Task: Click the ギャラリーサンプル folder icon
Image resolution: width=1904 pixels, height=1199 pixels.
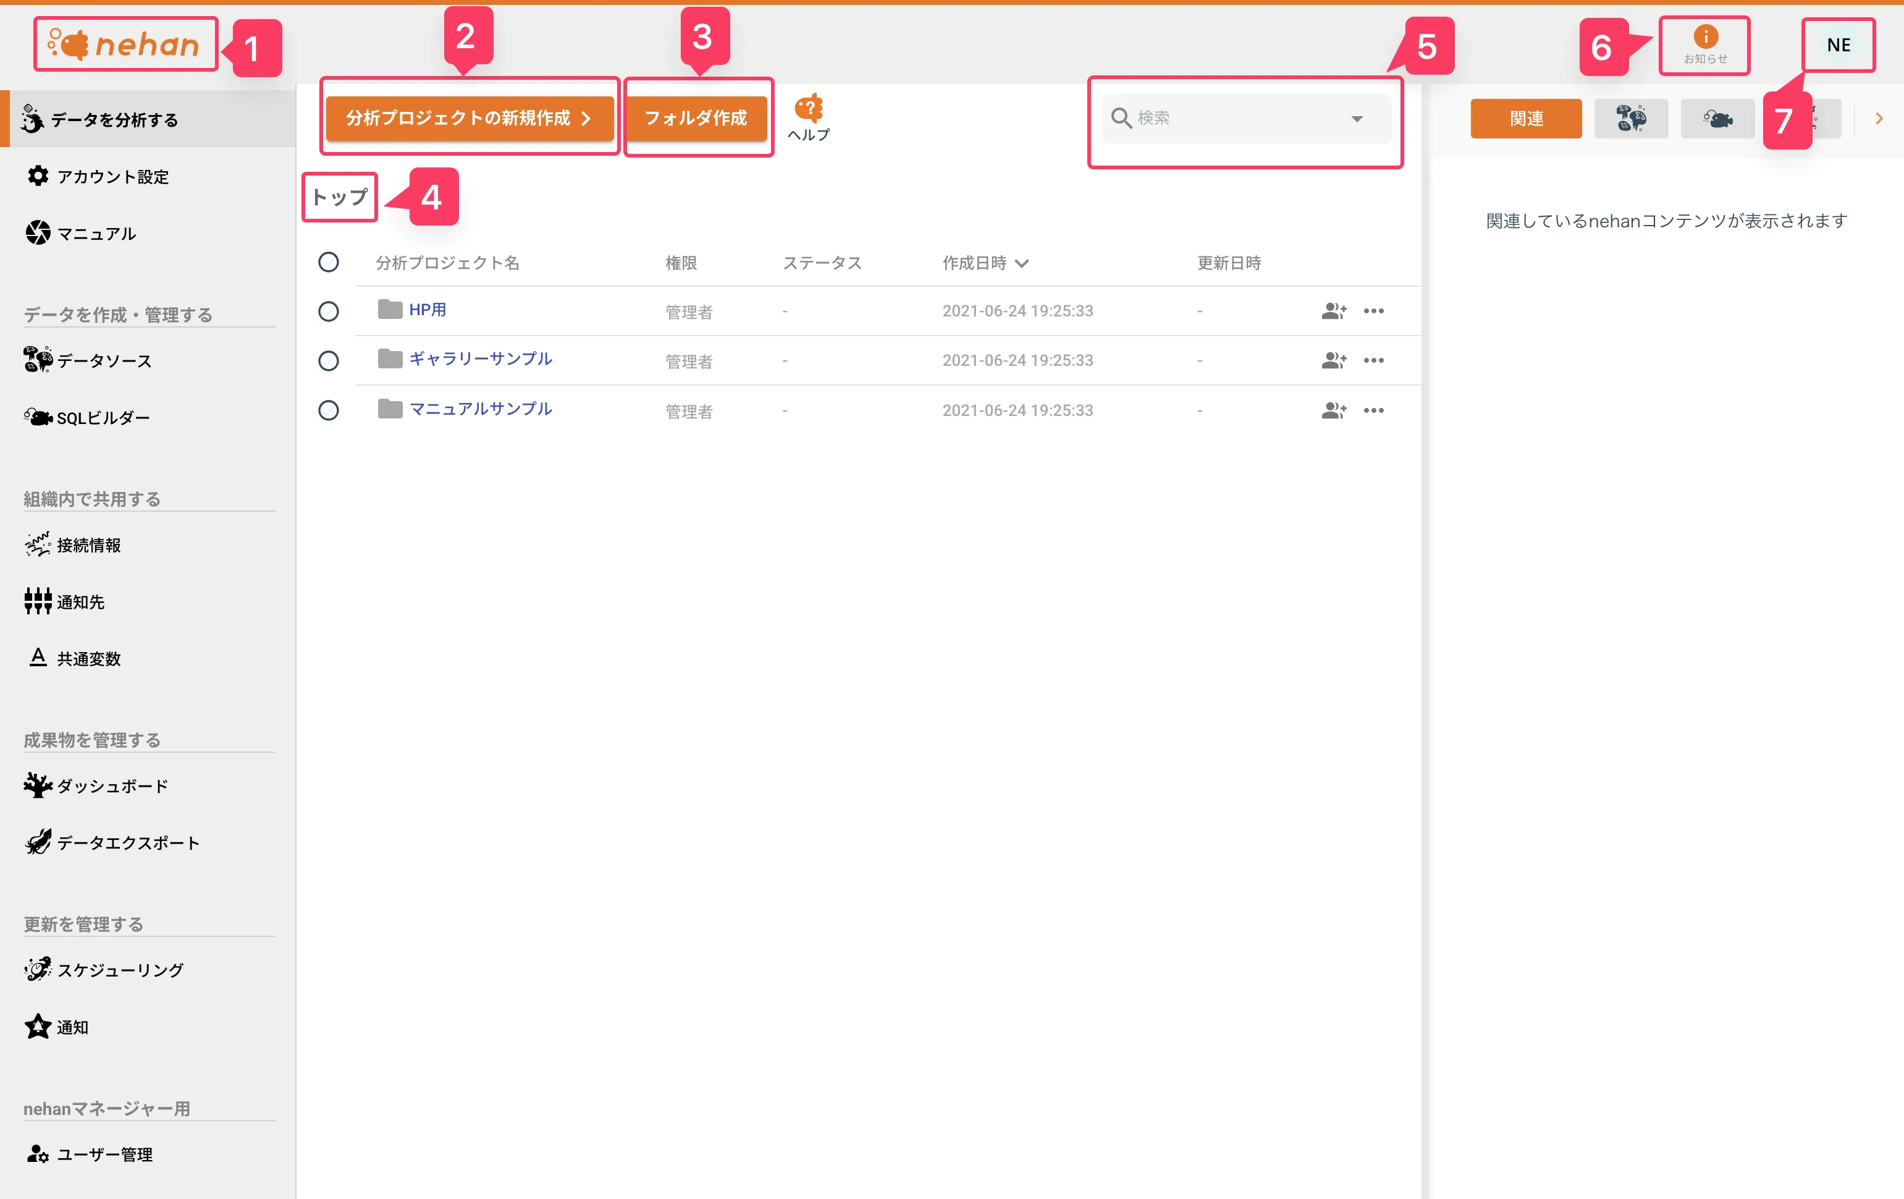Action: tap(390, 359)
